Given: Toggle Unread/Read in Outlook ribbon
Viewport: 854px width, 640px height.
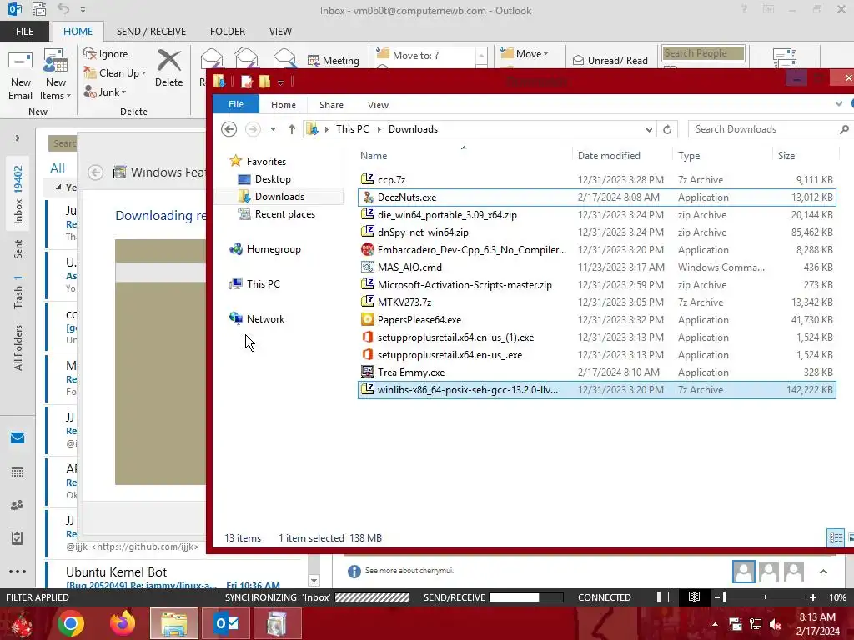Looking at the screenshot, I should pyautogui.click(x=610, y=60).
